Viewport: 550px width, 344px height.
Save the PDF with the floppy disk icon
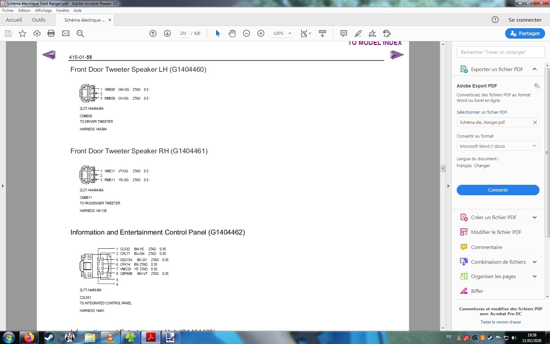point(8,33)
